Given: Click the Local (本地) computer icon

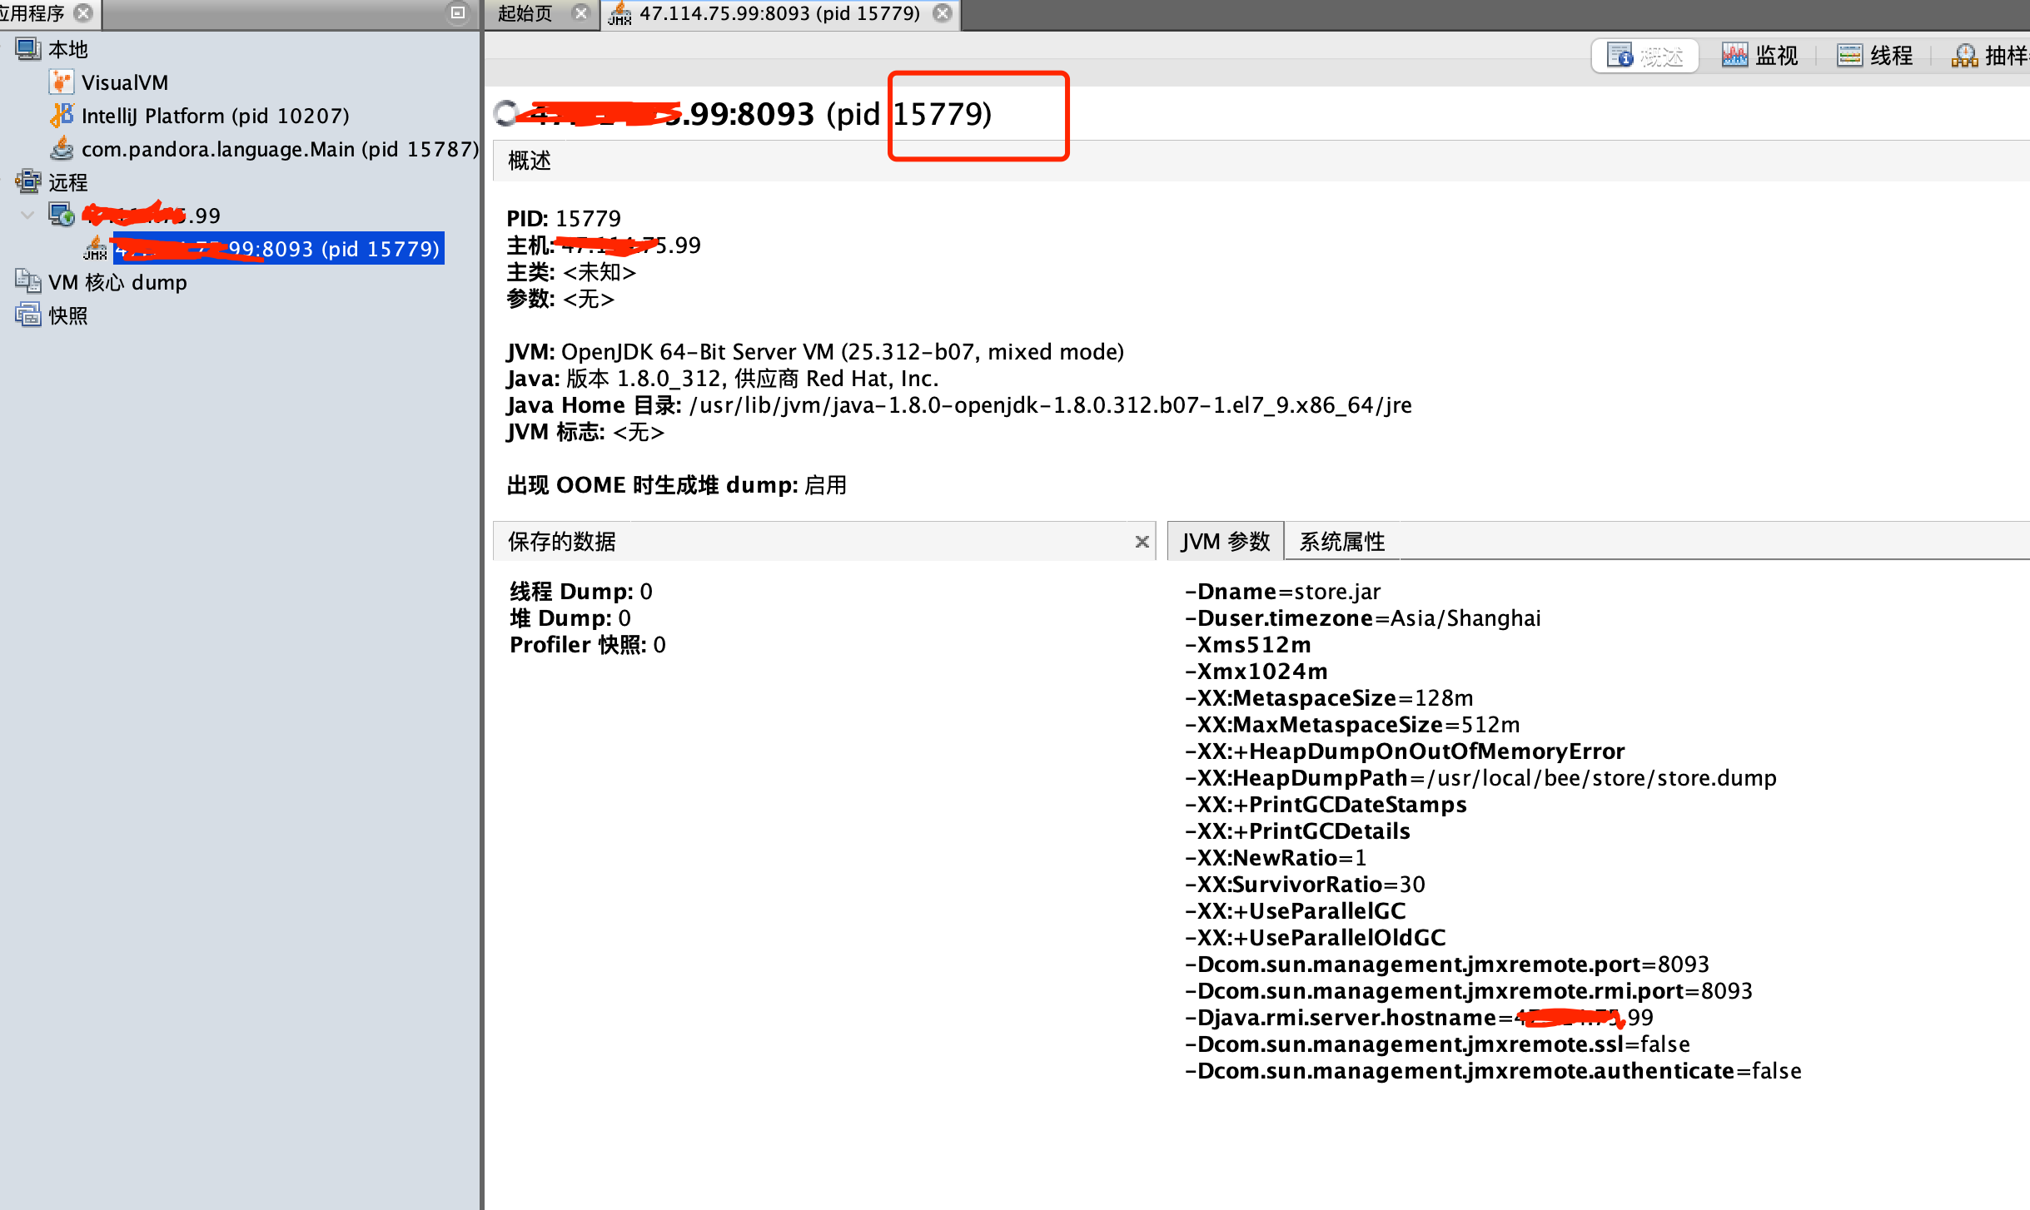Looking at the screenshot, I should pyautogui.click(x=27, y=49).
